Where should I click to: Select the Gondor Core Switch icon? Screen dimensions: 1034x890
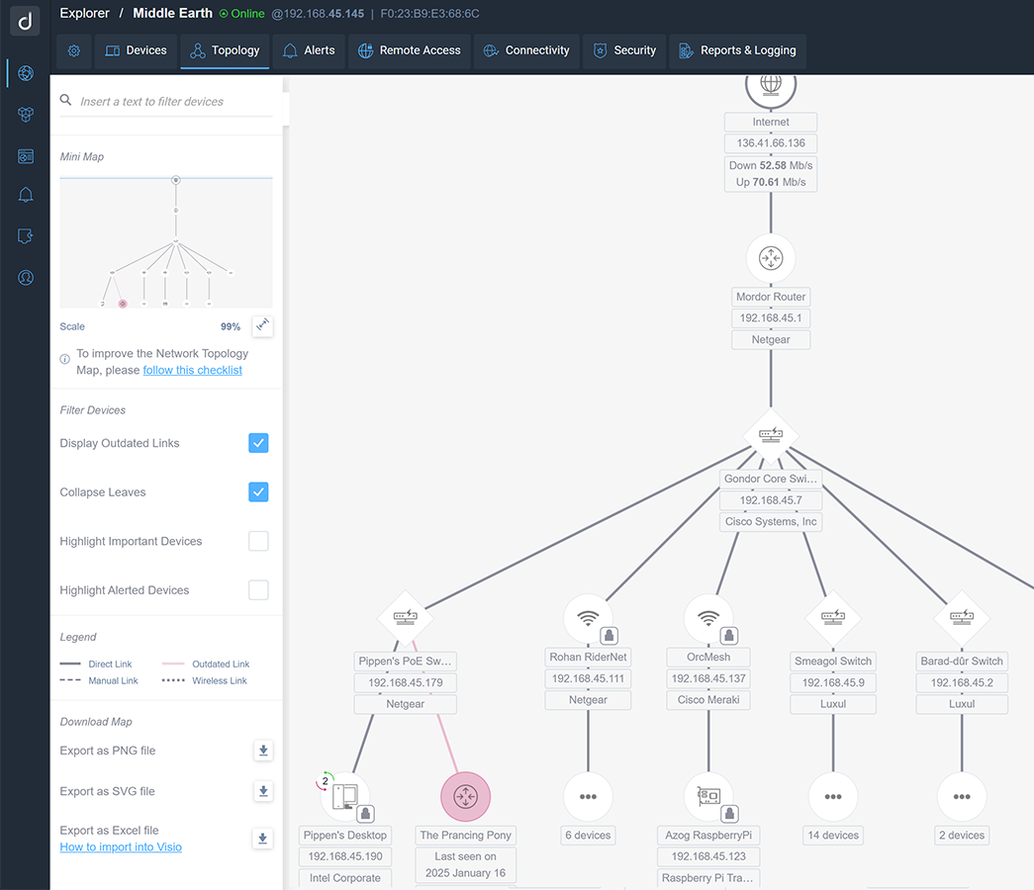771,434
